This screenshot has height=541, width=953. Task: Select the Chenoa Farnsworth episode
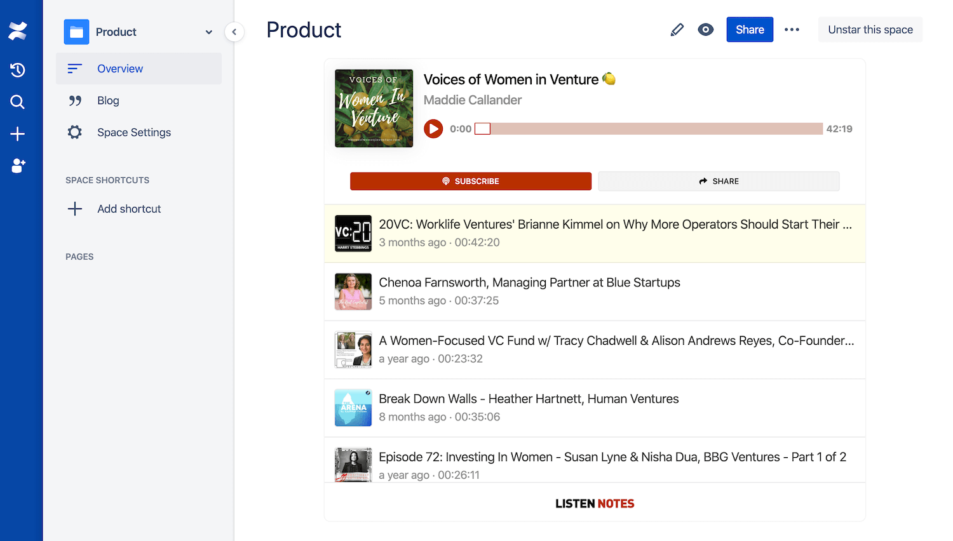click(x=595, y=292)
